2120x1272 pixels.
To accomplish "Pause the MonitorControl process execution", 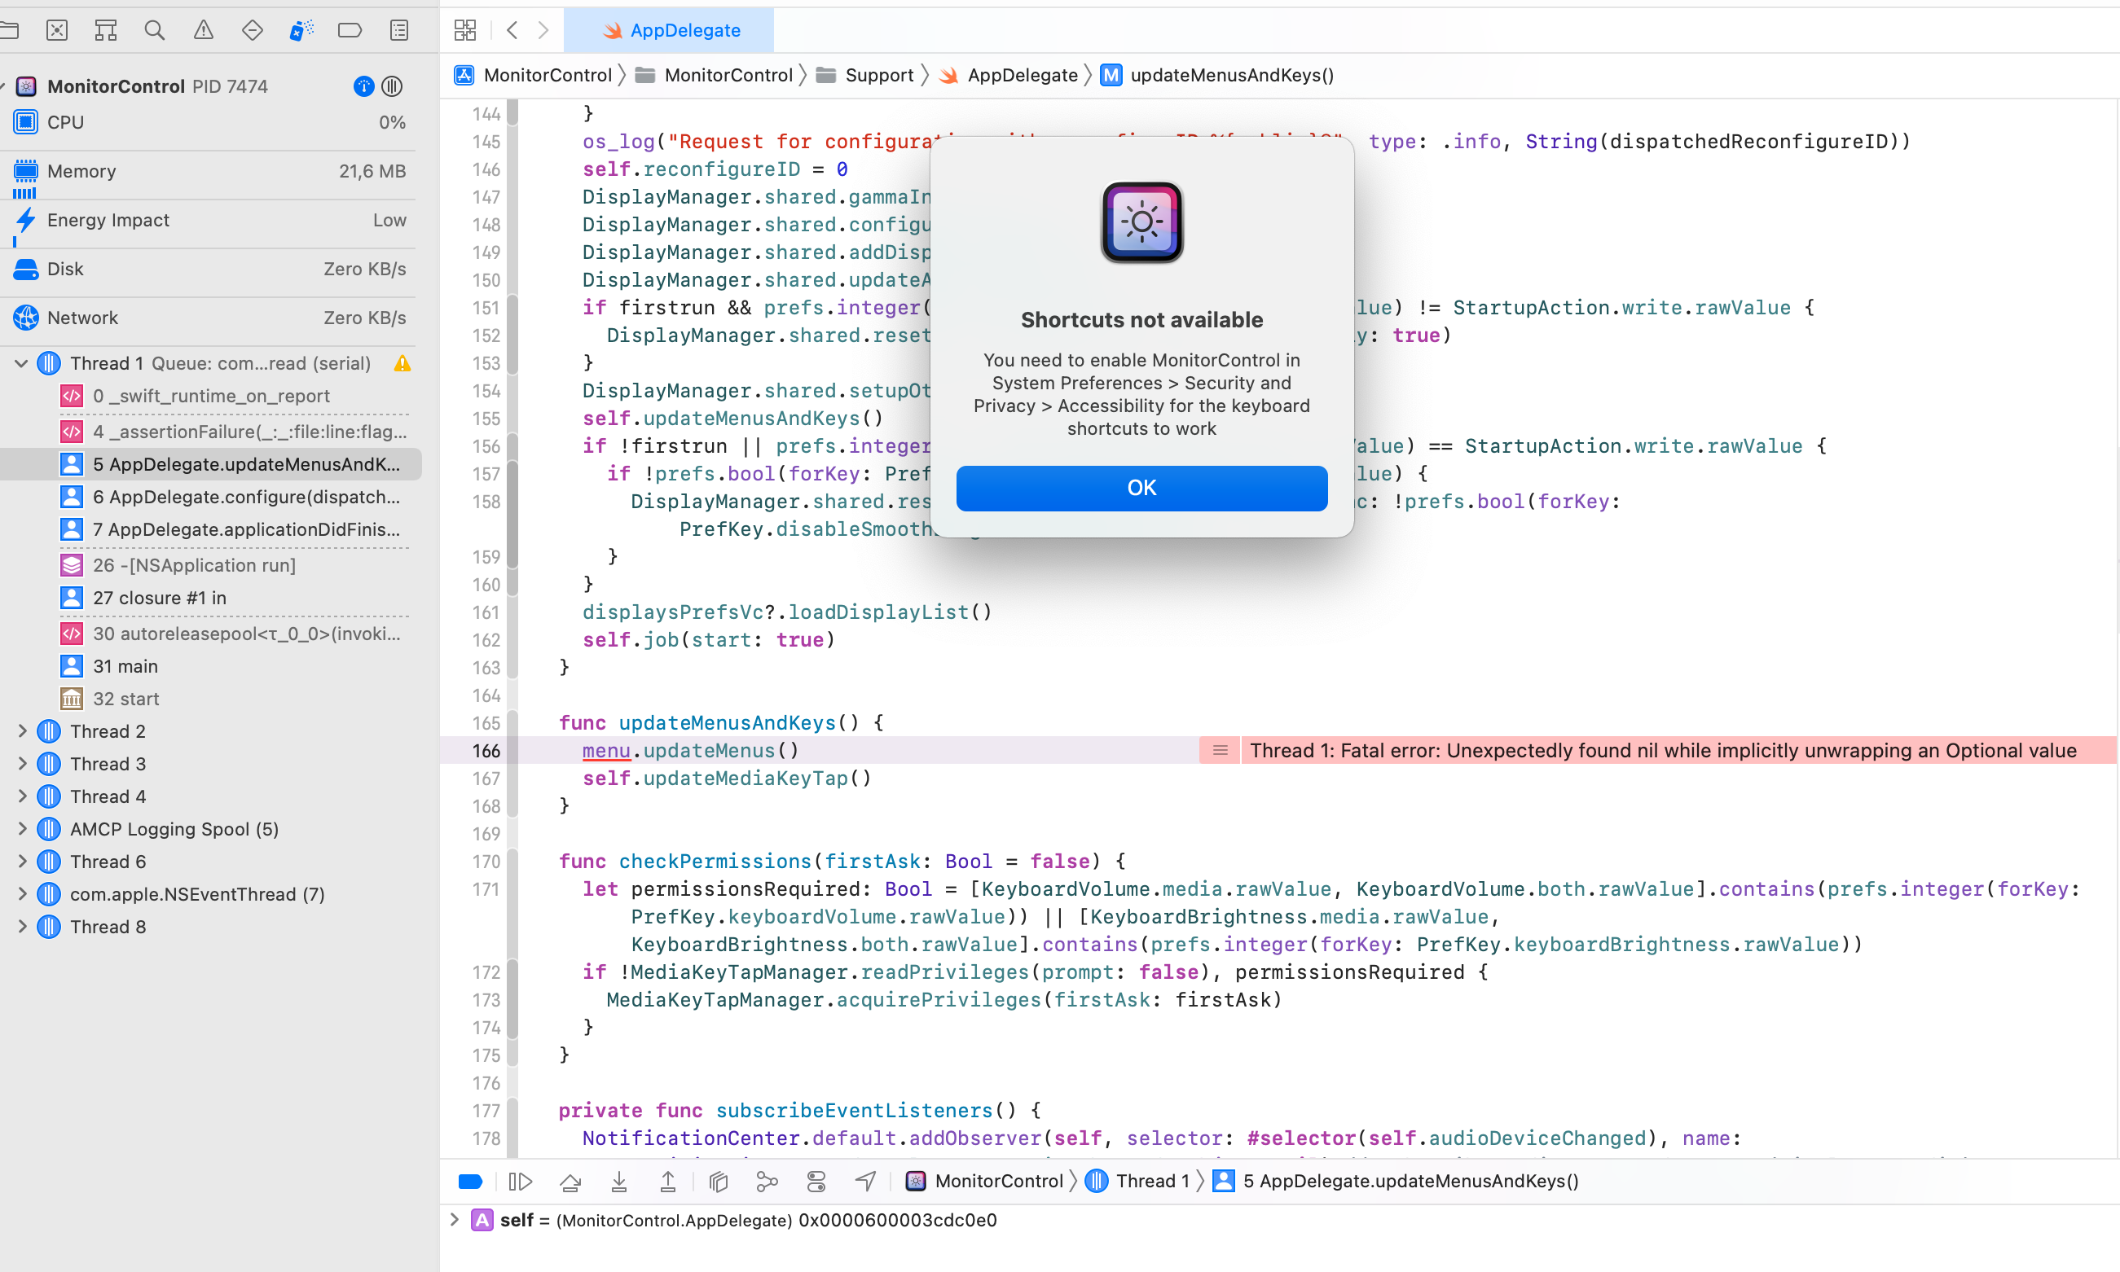I will coord(393,86).
